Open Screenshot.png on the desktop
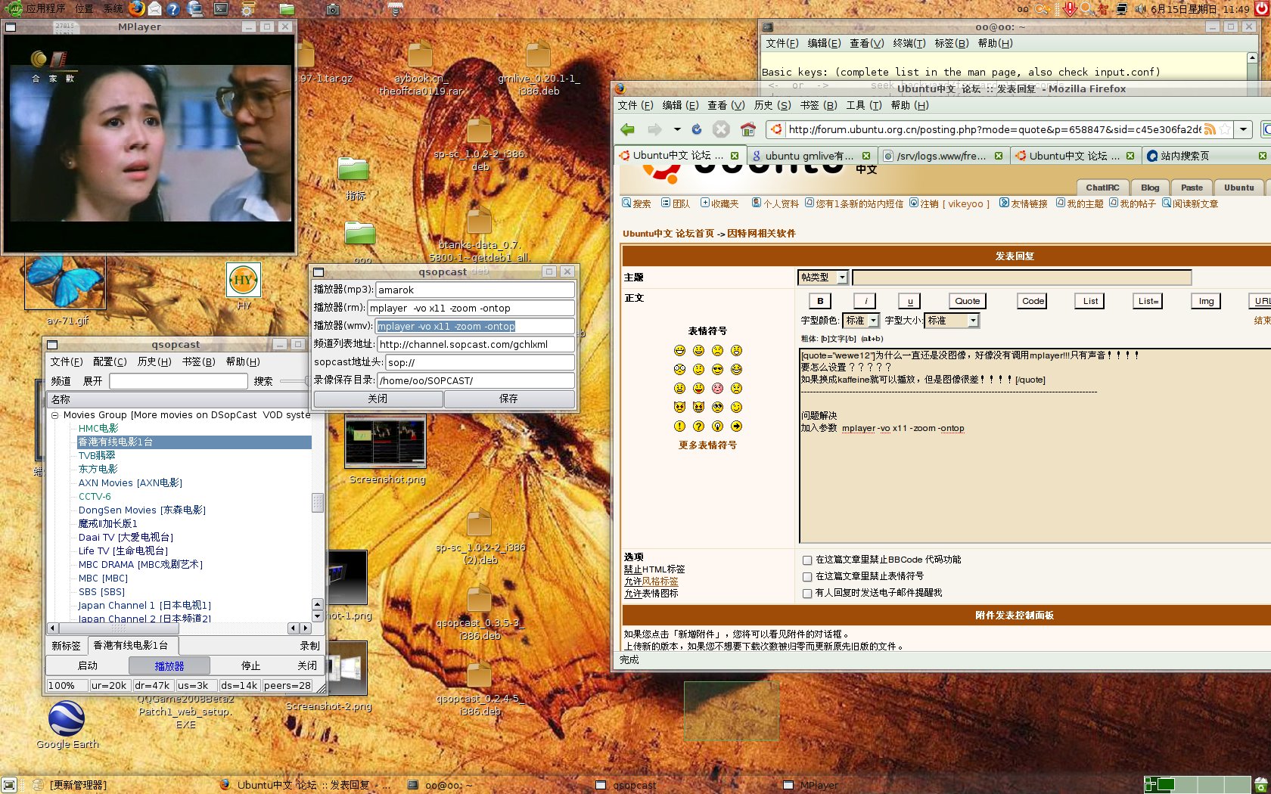 point(386,451)
